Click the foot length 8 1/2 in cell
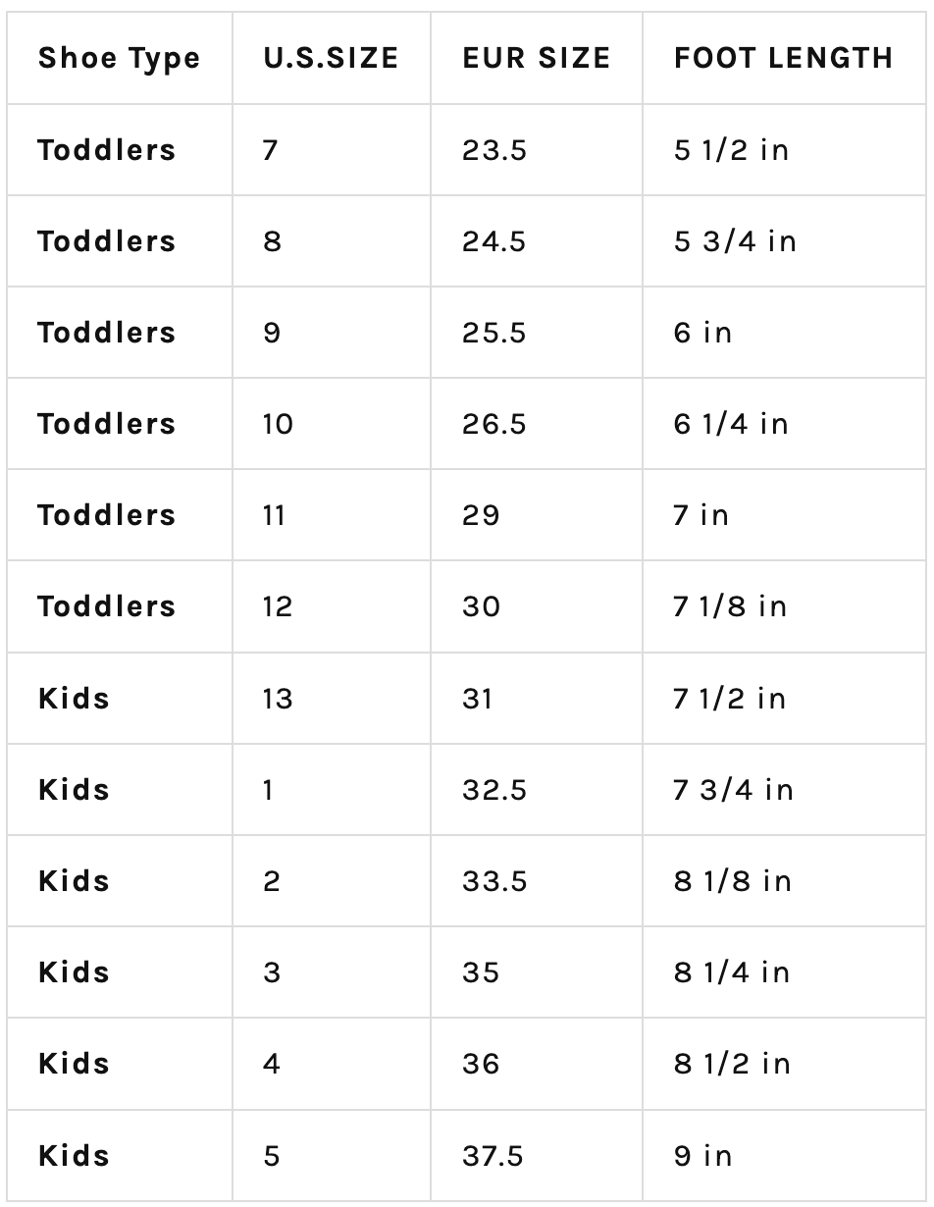 (x=784, y=1064)
